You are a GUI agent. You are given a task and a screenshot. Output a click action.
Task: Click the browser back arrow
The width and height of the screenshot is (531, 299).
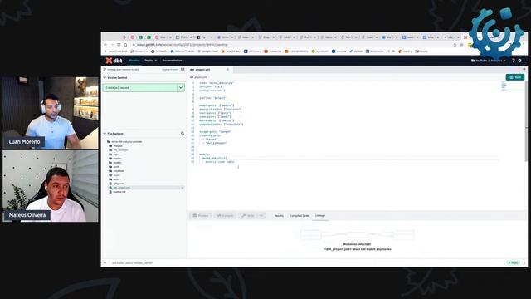(105, 45)
